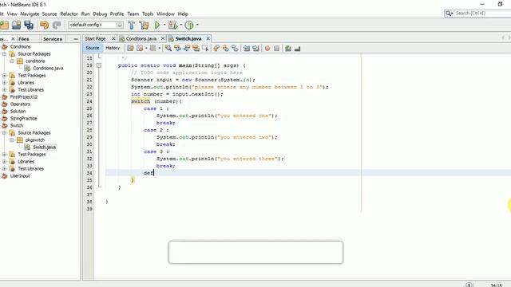
Task: Start Macro Recording red dot
Action: [x=267, y=49]
